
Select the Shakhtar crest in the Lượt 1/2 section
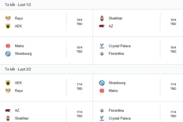(101, 18)
